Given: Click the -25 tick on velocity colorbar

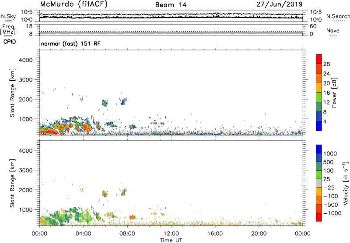Looking at the screenshot, I should 329,188.
